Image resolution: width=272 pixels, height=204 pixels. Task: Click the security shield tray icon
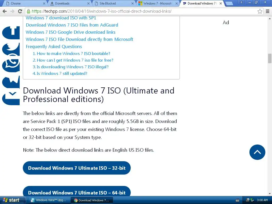(x=252, y=200)
